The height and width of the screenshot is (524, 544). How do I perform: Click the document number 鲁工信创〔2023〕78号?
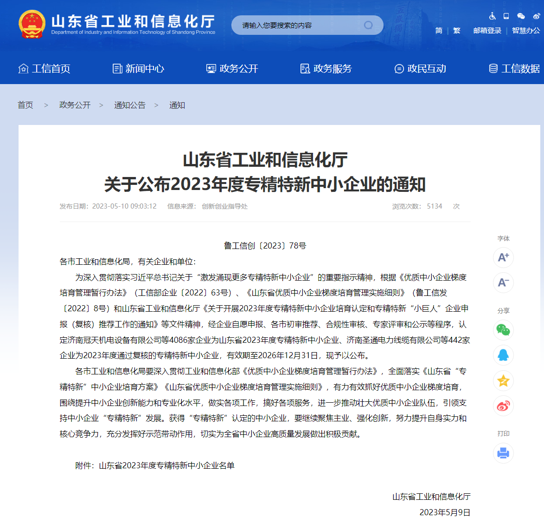(265, 246)
